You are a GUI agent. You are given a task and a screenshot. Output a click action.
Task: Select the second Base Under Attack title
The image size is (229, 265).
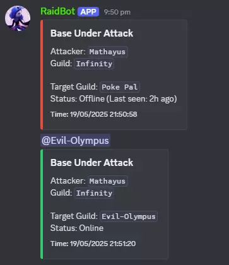(x=91, y=163)
